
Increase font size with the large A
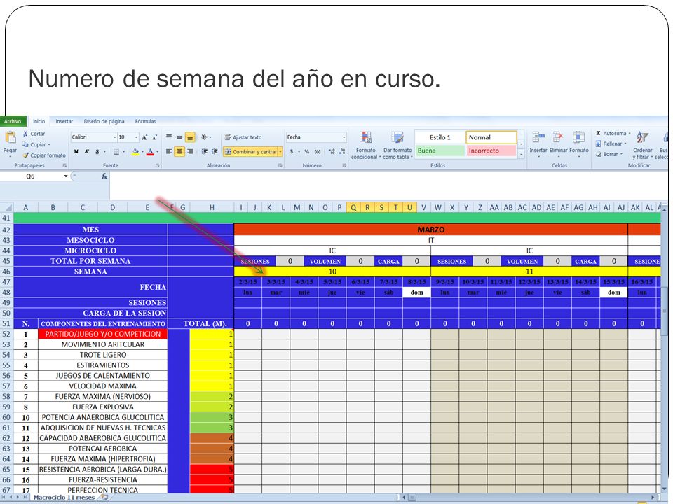pyautogui.click(x=144, y=137)
